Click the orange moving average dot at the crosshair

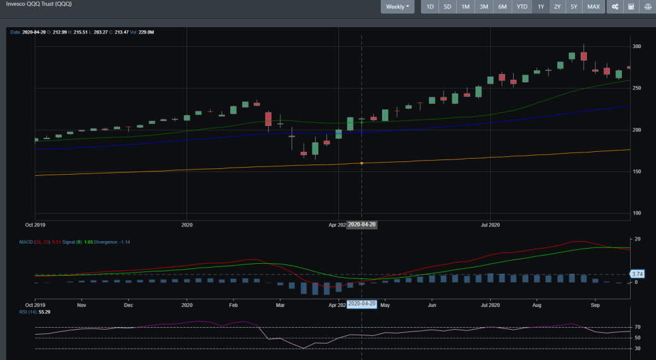pos(362,163)
